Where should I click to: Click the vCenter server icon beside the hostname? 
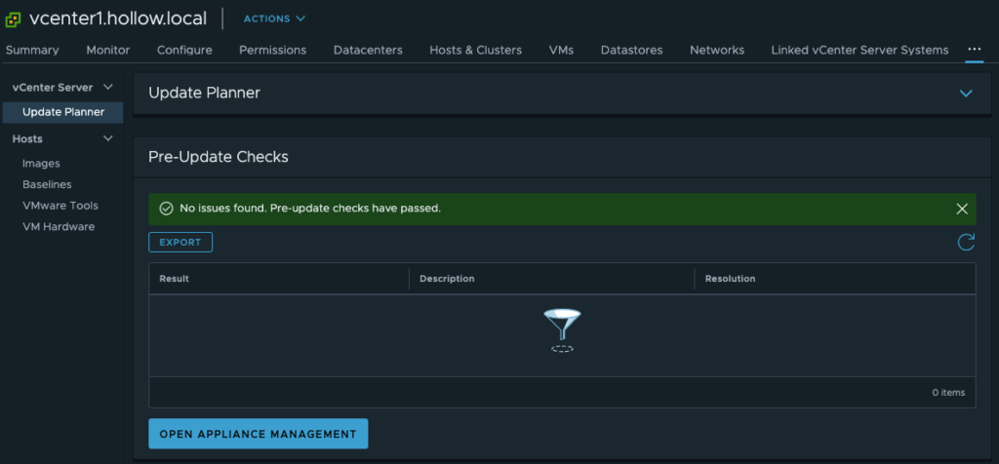(x=14, y=19)
